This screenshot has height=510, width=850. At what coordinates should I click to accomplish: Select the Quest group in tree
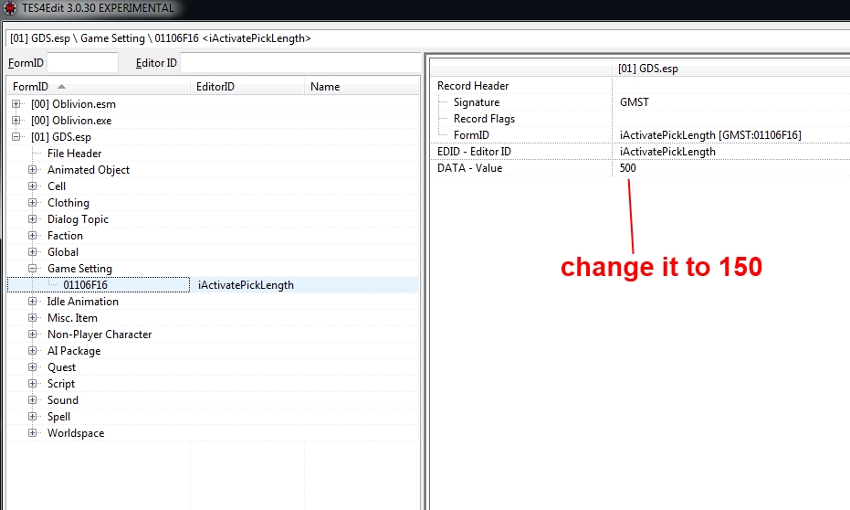(x=61, y=367)
